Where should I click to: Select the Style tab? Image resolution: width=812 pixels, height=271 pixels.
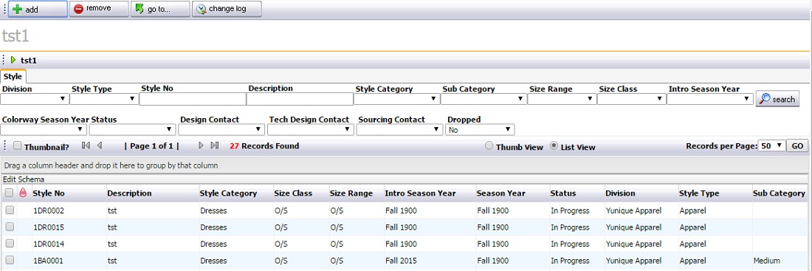click(x=13, y=76)
